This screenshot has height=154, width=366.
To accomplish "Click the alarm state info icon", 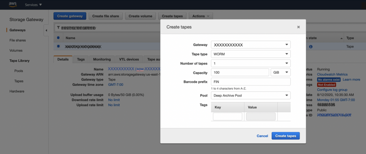I will coord(311,46).
